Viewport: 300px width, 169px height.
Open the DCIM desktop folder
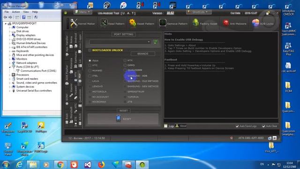pyautogui.click(x=288, y=87)
